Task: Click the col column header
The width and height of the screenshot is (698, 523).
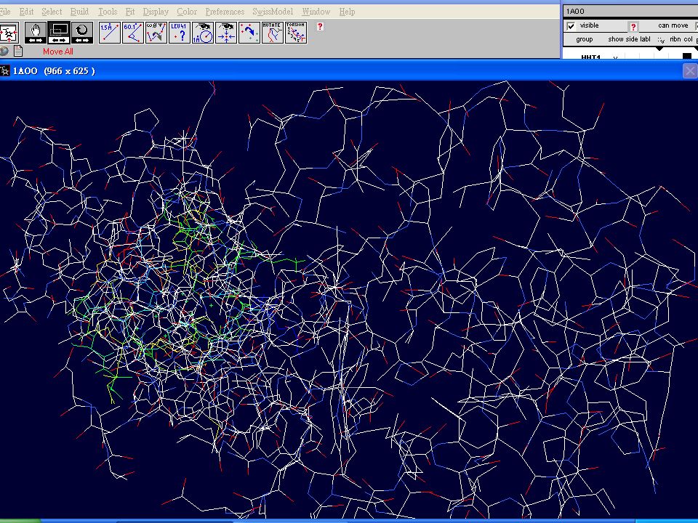Action: point(688,39)
